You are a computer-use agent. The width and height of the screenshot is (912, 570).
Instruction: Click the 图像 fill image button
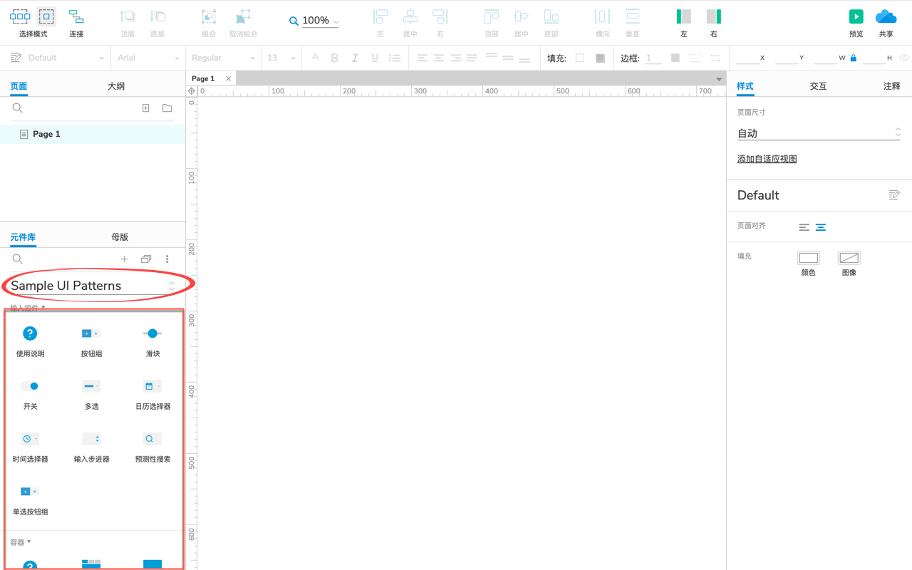pyautogui.click(x=849, y=258)
